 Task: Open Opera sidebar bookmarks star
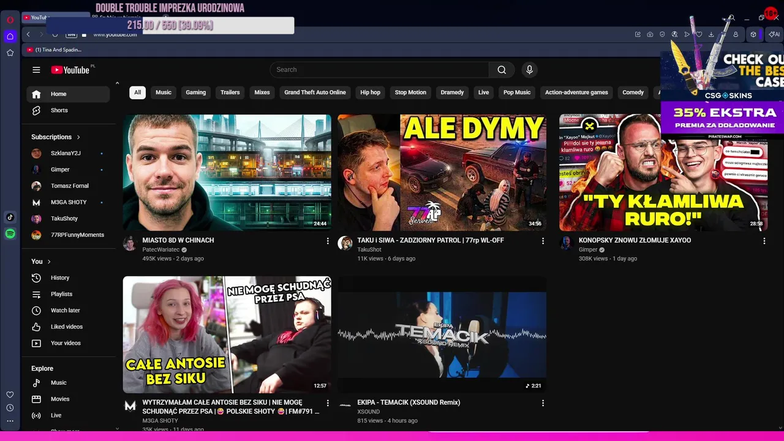click(10, 53)
